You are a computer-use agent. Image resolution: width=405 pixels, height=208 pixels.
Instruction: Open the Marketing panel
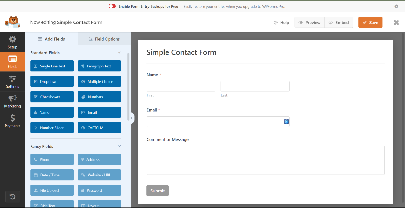tap(12, 101)
